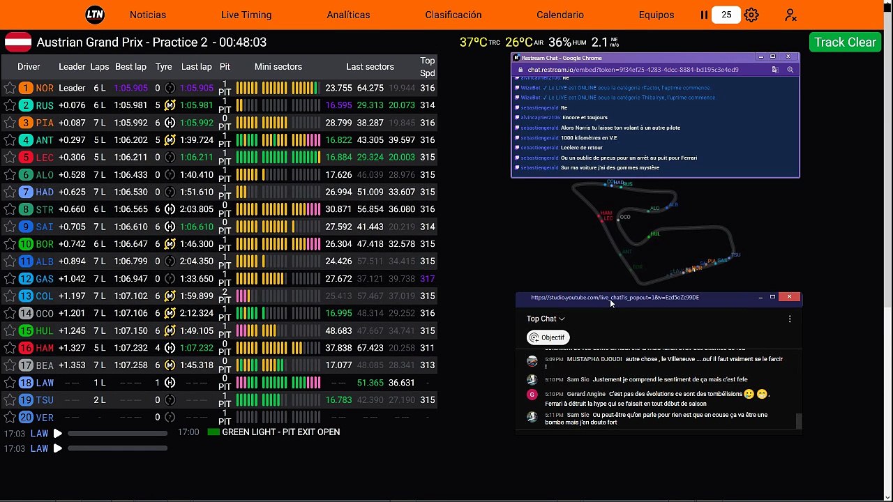
Task: Click the tyre icon for OCO
Action: [x=170, y=313]
